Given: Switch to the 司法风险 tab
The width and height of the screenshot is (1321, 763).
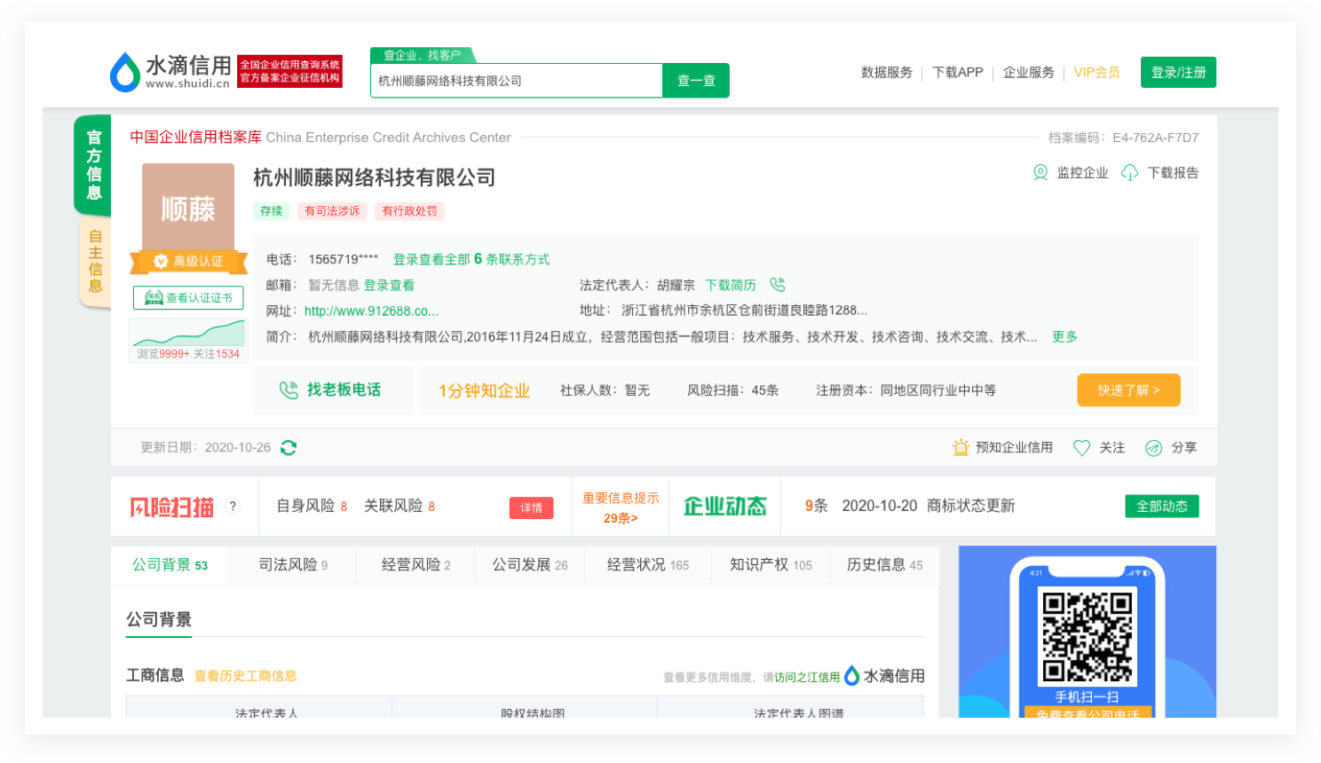Looking at the screenshot, I should point(293,565).
